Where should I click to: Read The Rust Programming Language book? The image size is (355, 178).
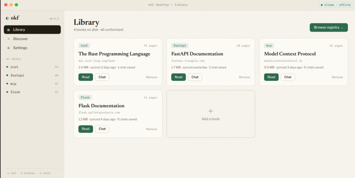[86, 77]
